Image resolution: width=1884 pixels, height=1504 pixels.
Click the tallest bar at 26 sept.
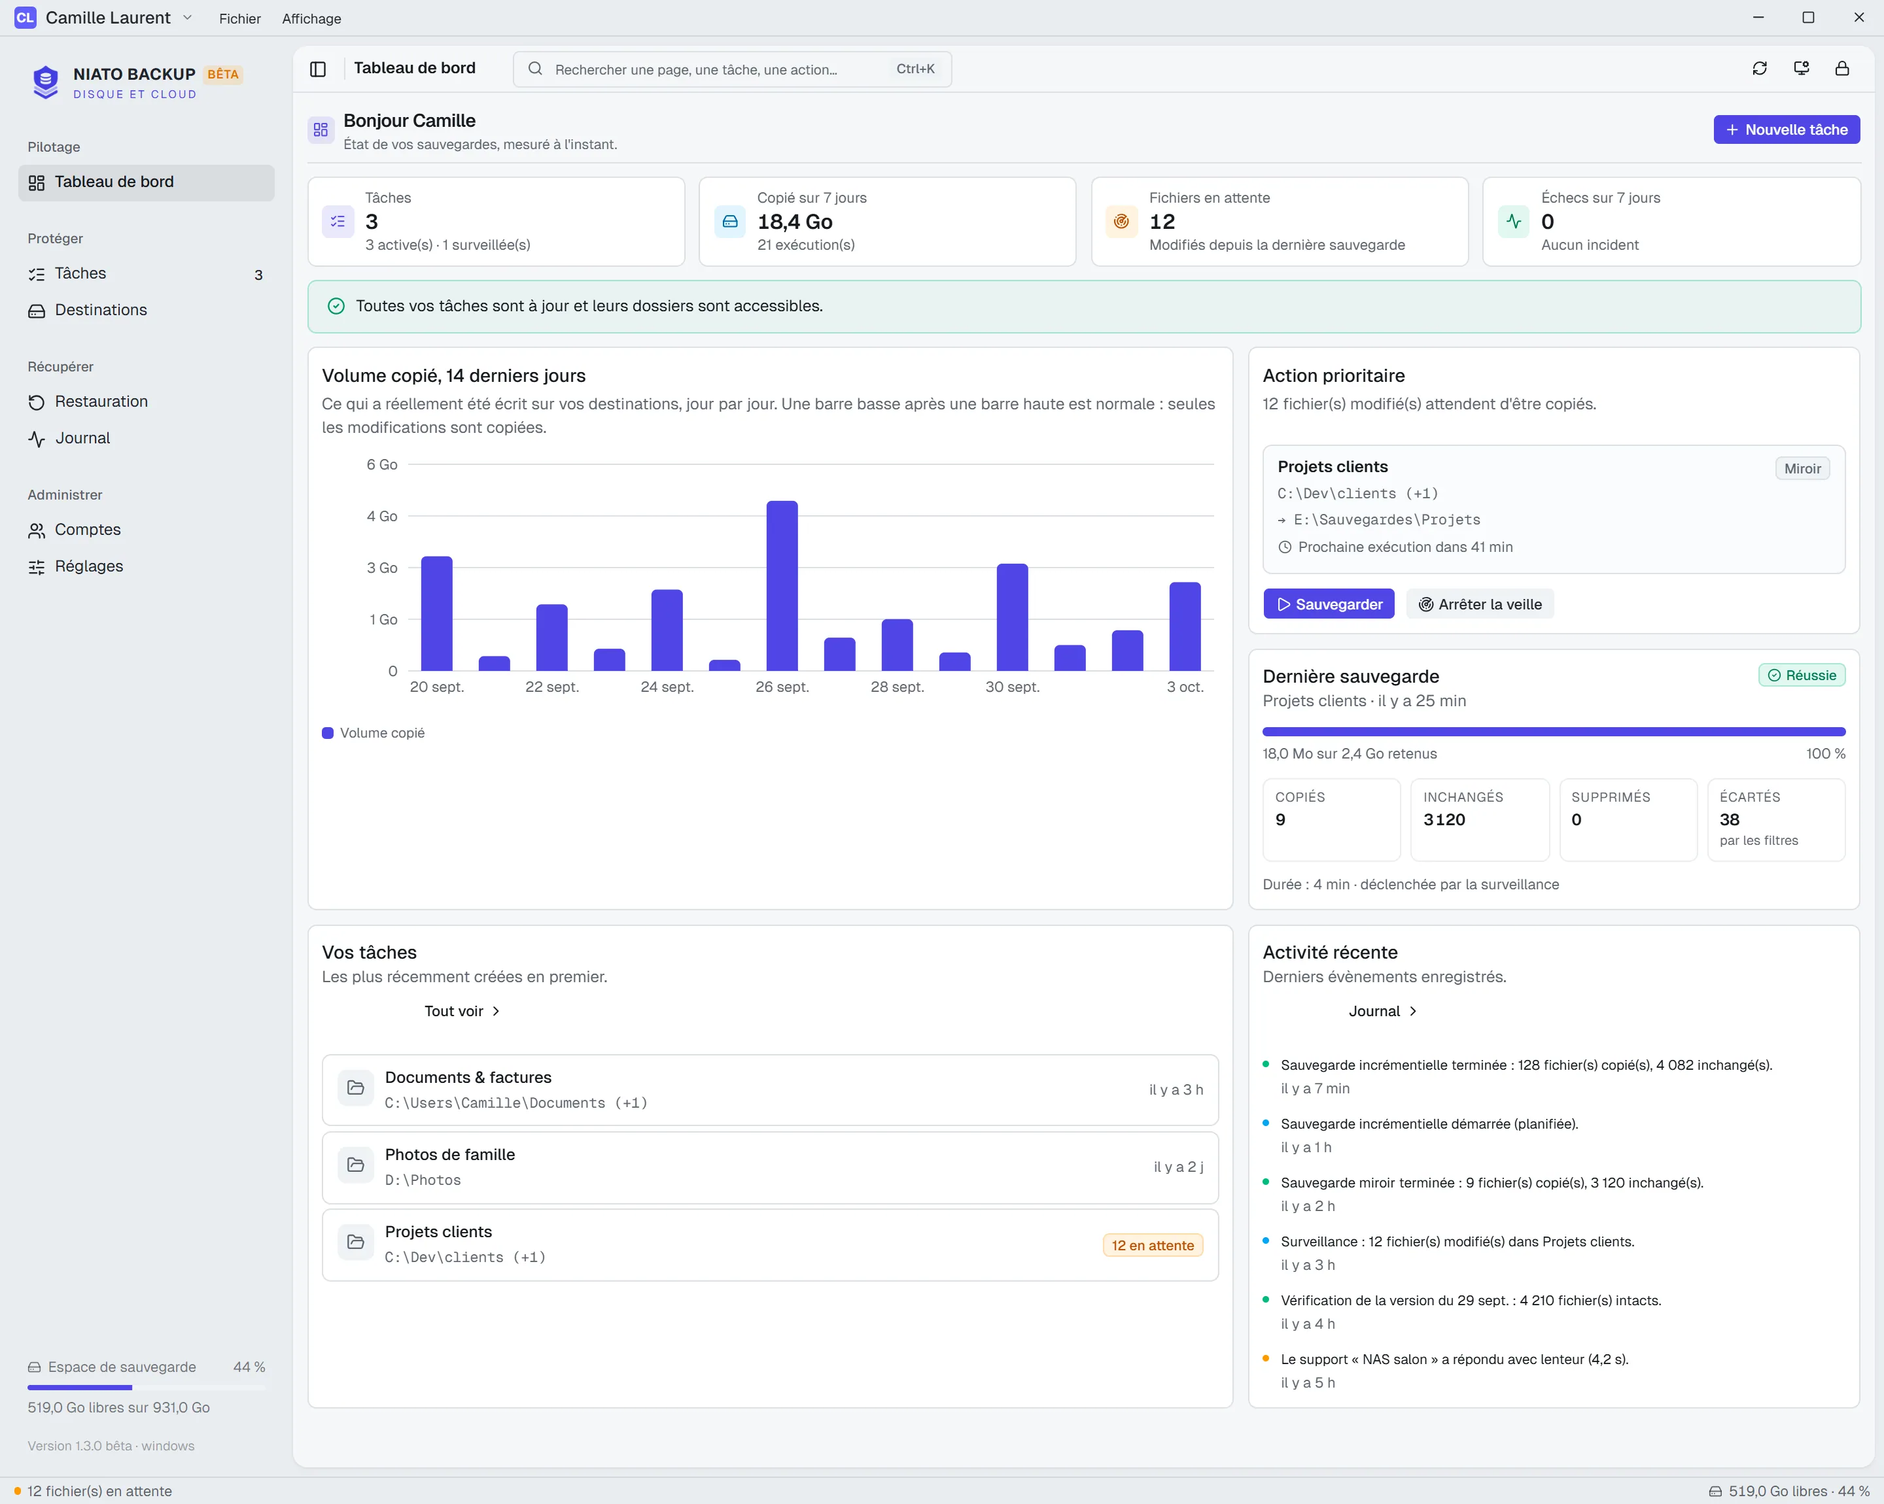click(782, 586)
